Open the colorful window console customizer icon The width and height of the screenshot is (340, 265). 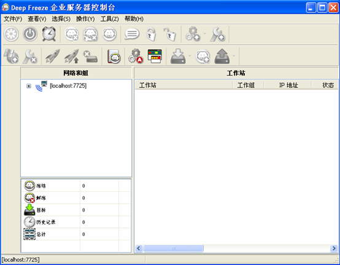pyautogui.click(x=155, y=56)
